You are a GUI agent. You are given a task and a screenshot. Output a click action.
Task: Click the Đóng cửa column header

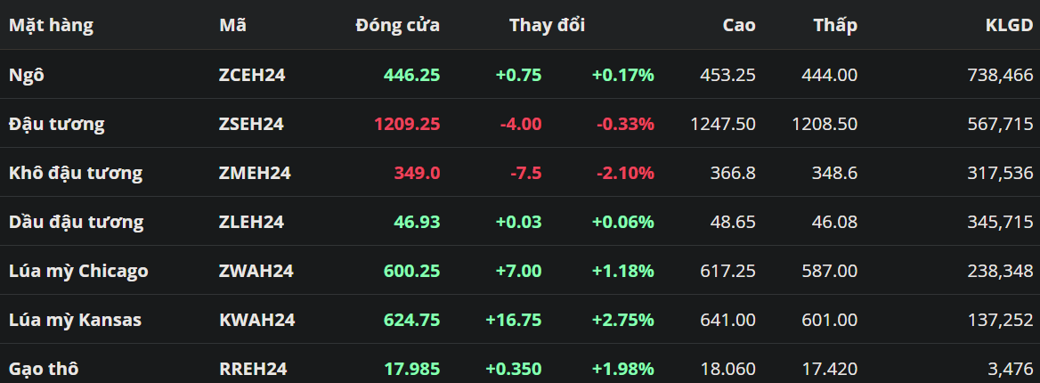point(397,25)
